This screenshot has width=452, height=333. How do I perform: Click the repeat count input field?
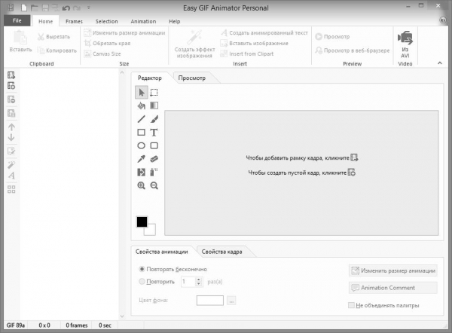[x=188, y=281]
